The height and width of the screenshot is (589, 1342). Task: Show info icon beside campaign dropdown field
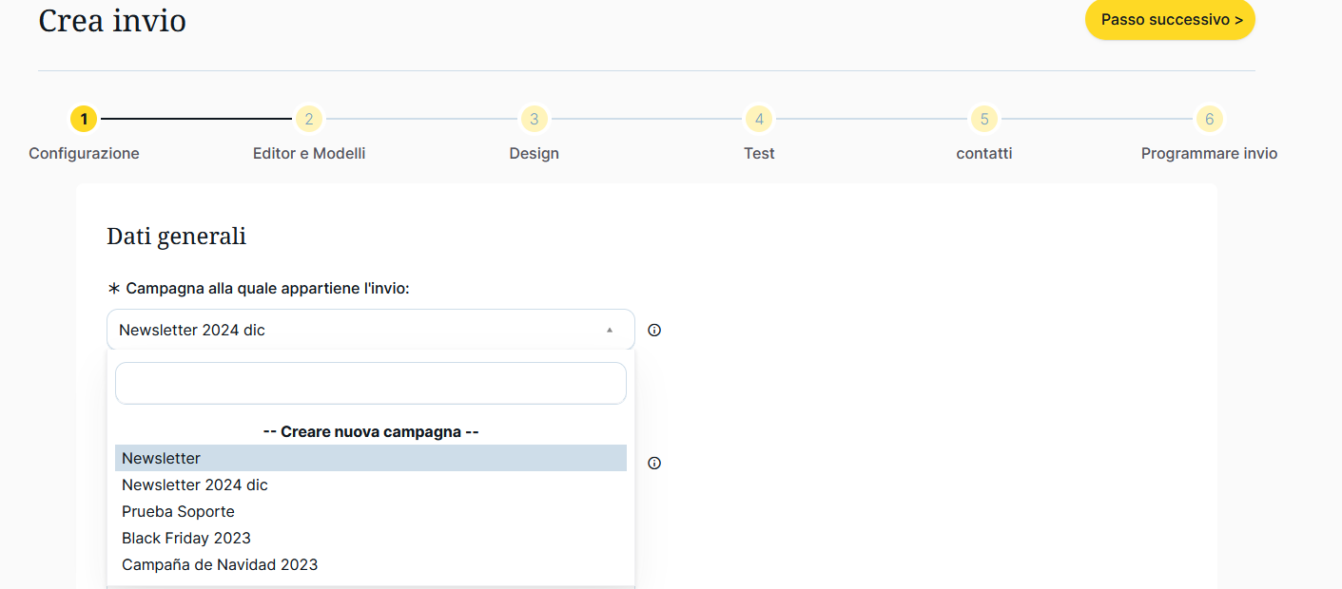[x=654, y=331]
